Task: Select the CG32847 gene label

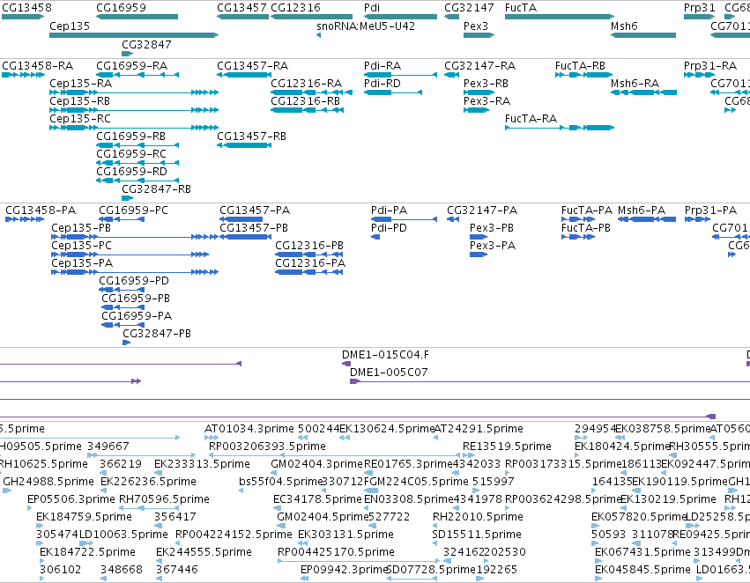Action: [146, 44]
